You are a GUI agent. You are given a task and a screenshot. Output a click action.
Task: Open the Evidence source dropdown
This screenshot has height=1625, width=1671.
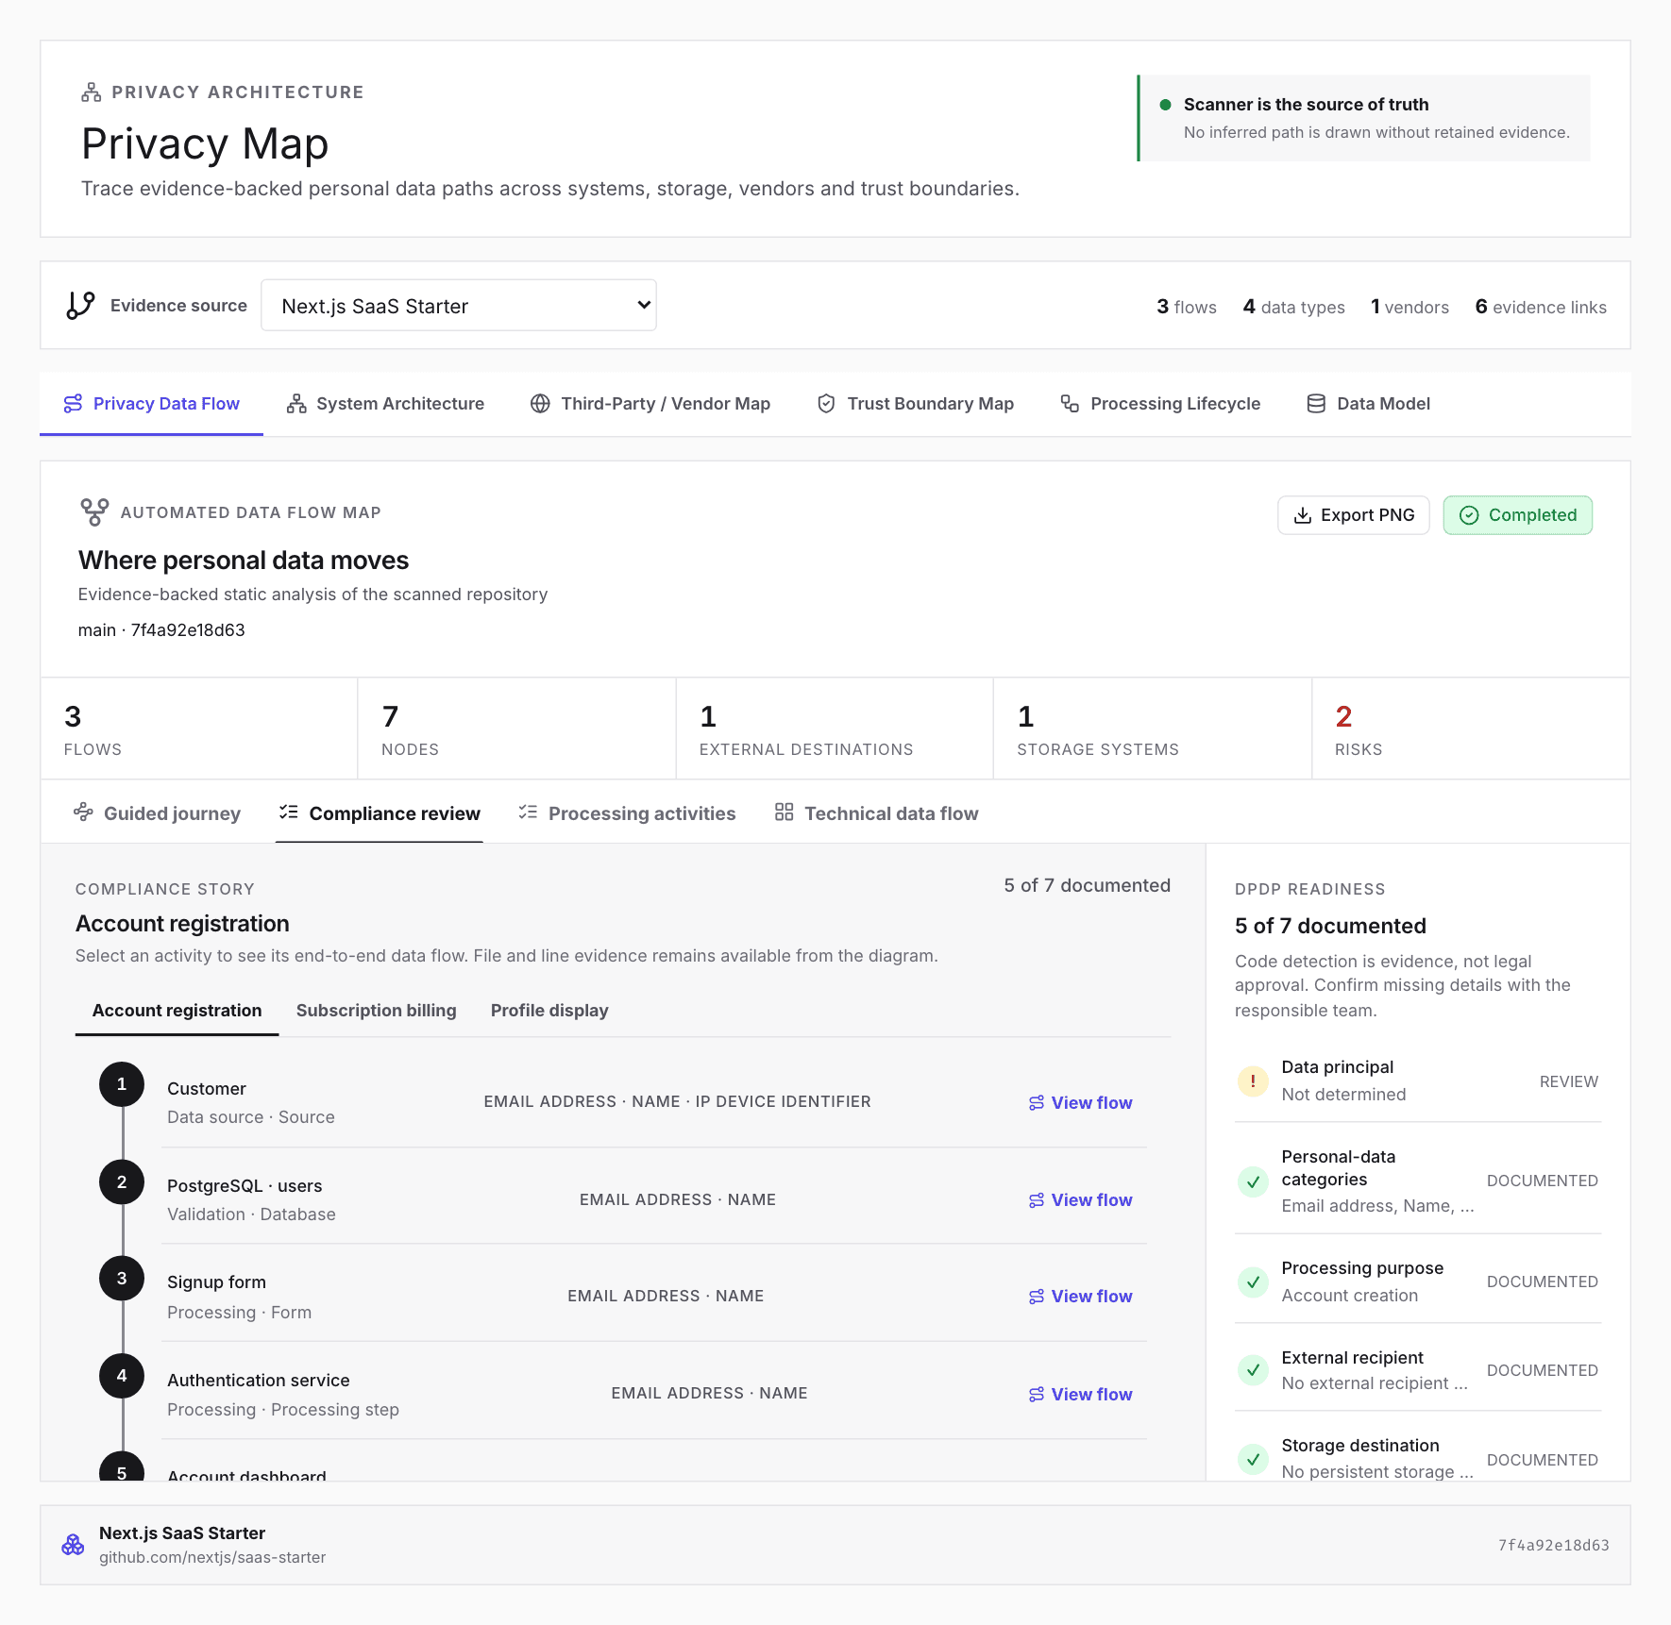pyautogui.click(x=459, y=306)
